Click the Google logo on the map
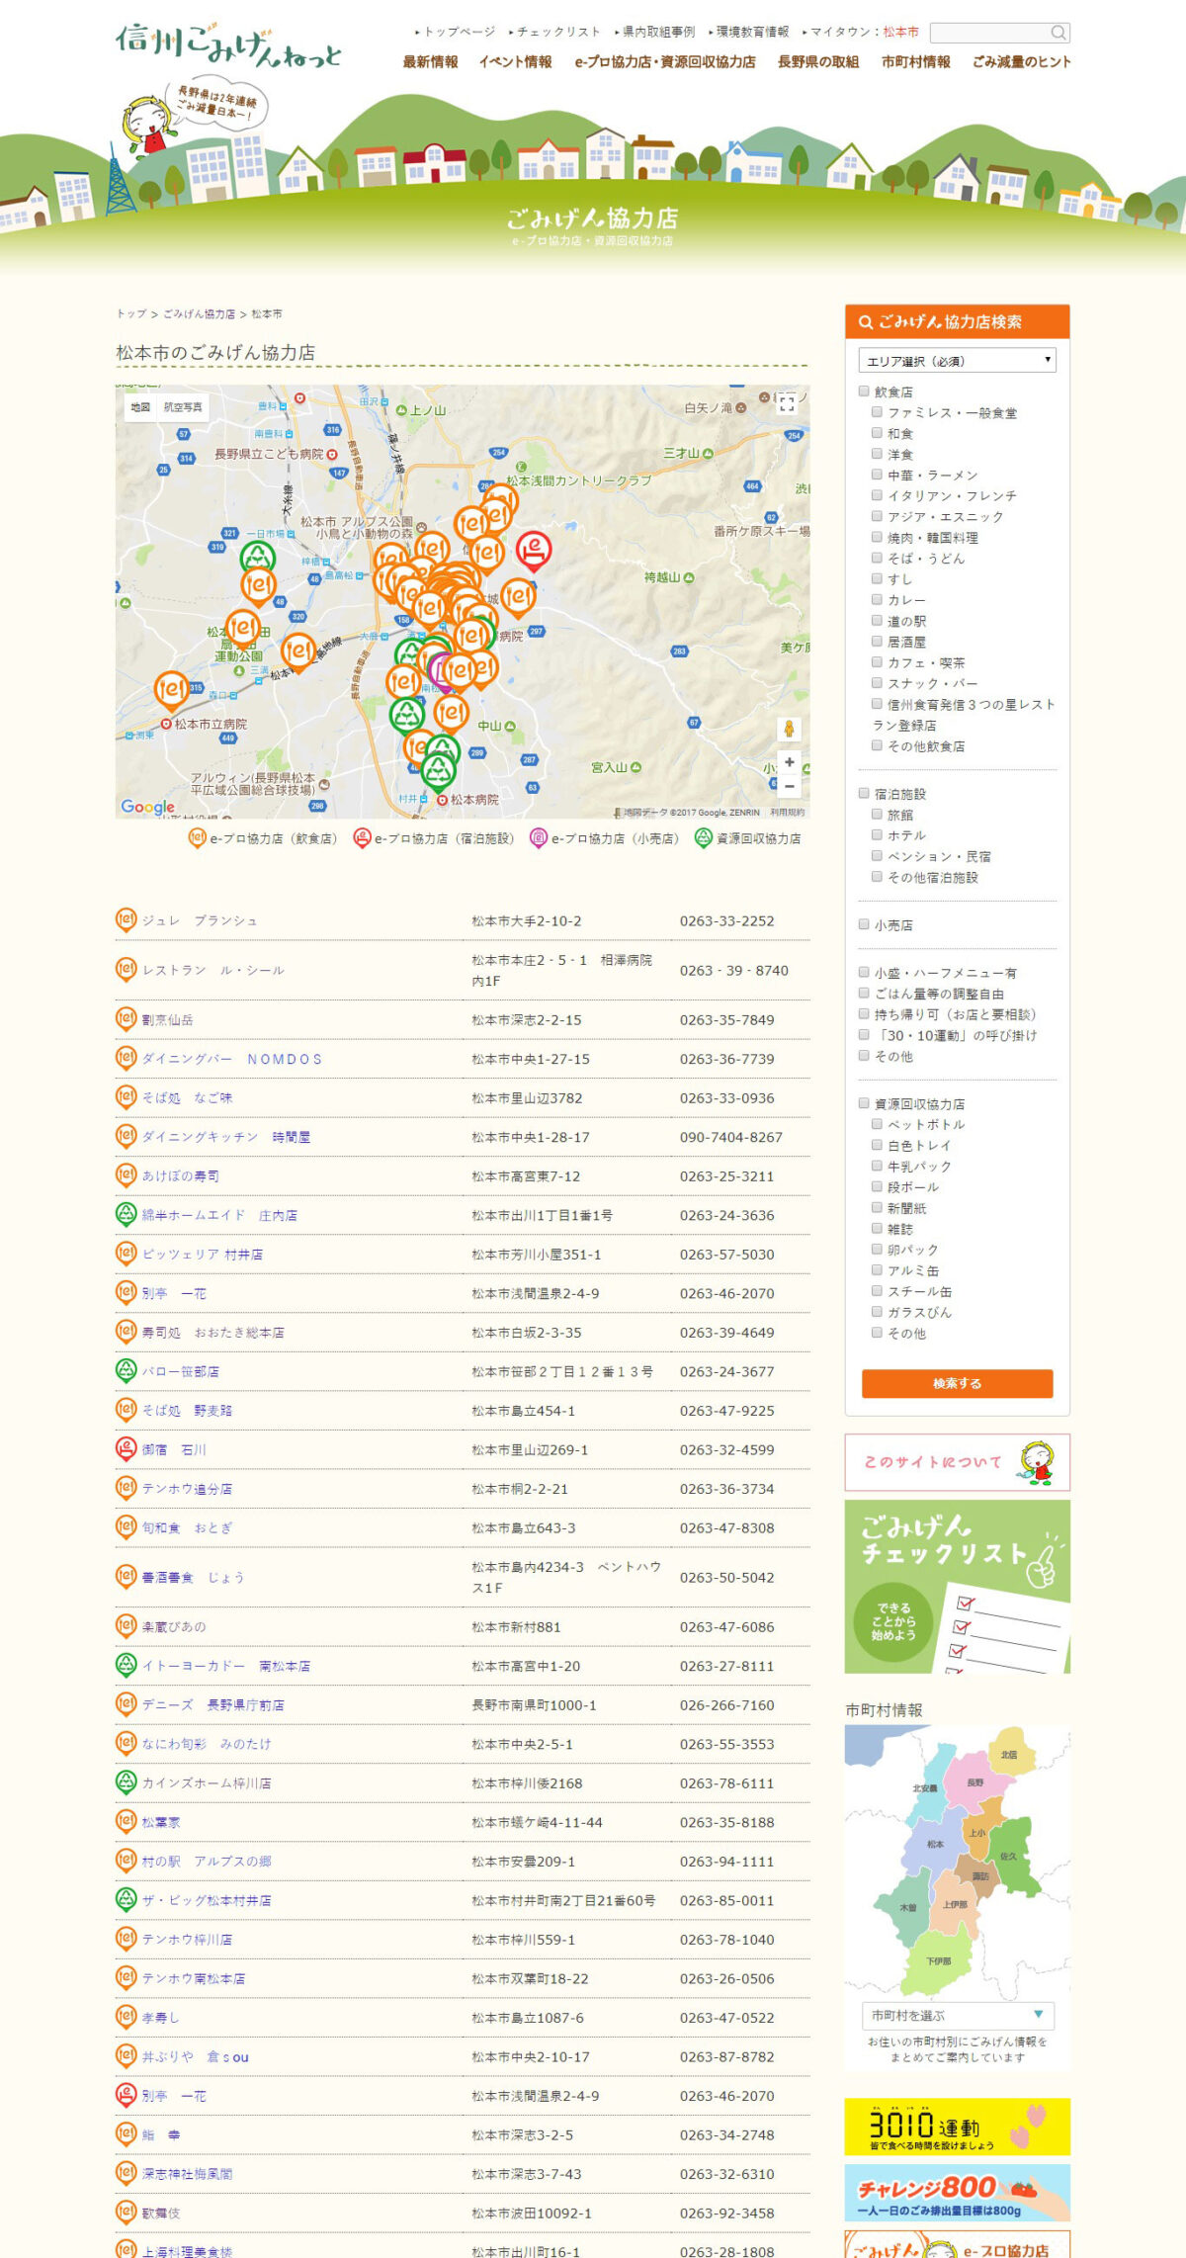The width and height of the screenshot is (1186, 2258). 147,807
